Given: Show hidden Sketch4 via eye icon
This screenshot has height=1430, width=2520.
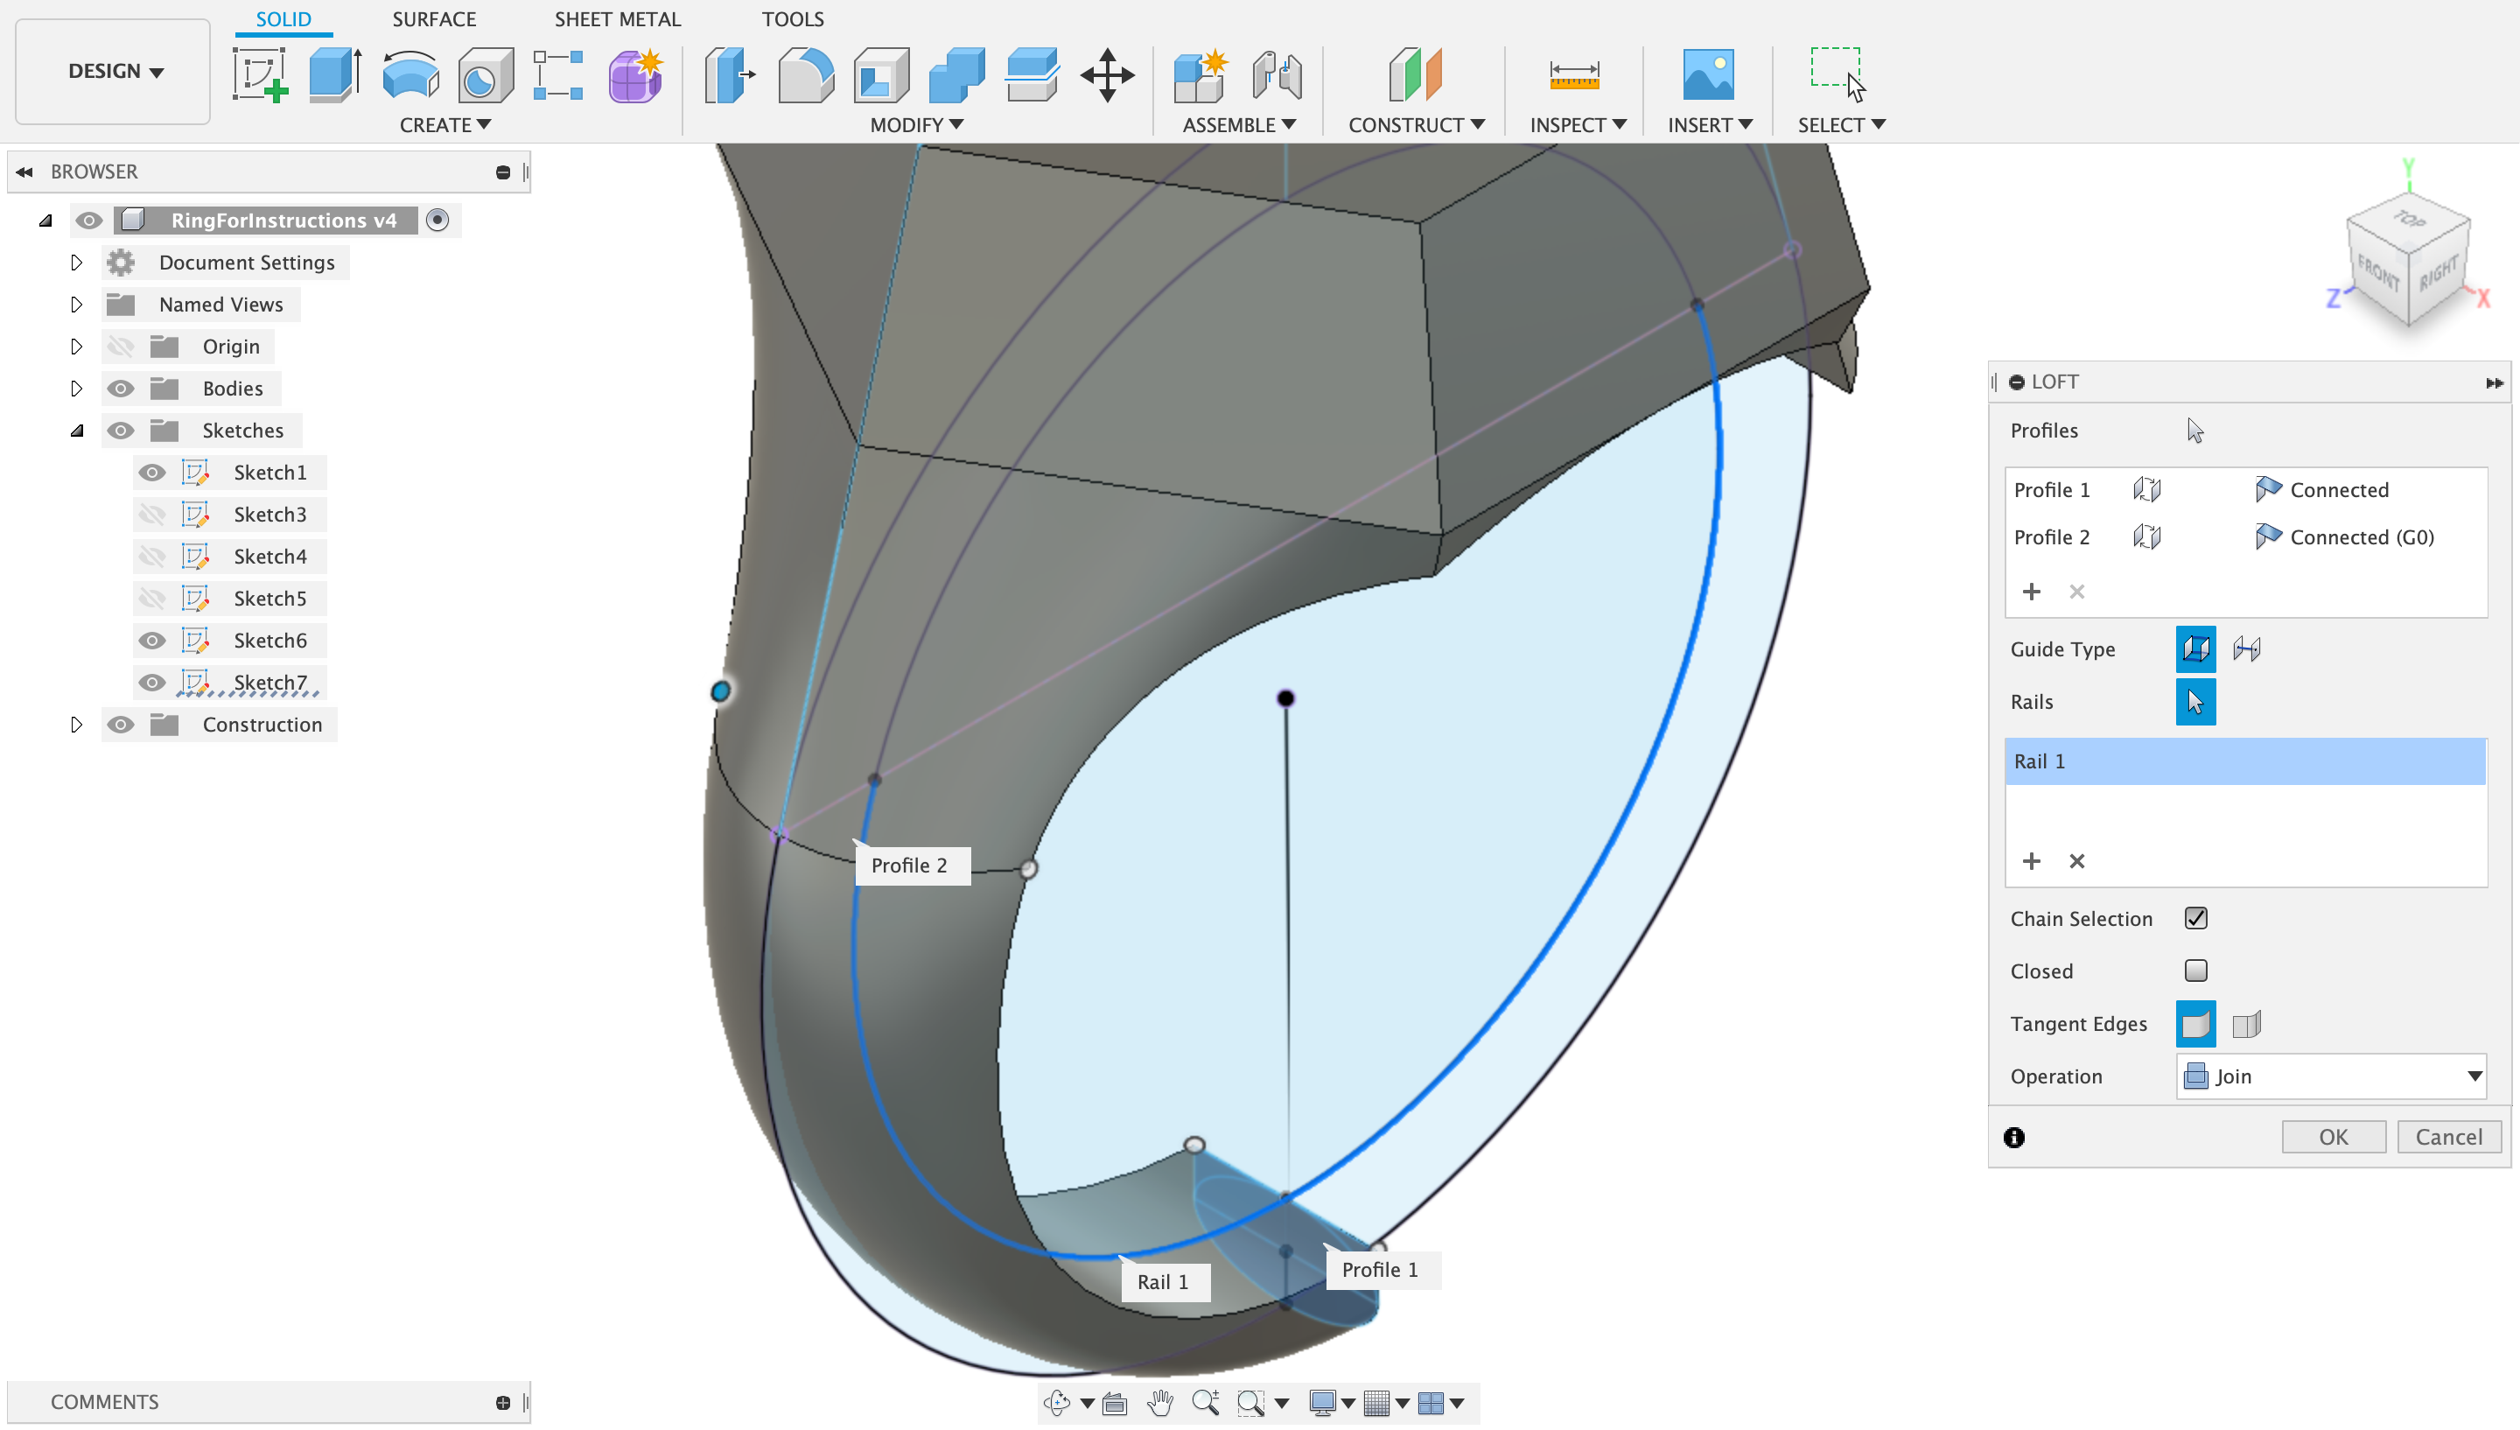Looking at the screenshot, I should 151,557.
